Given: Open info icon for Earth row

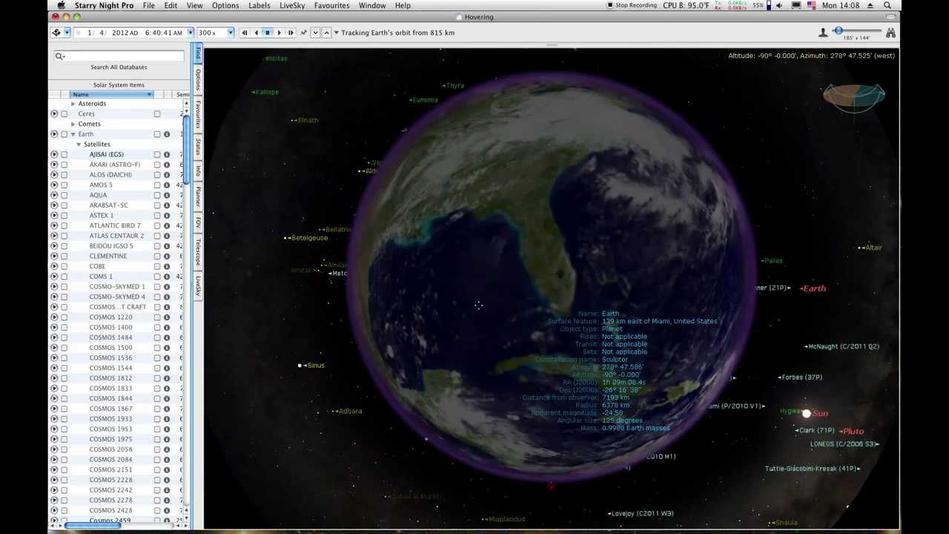Looking at the screenshot, I should coord(167,134).
